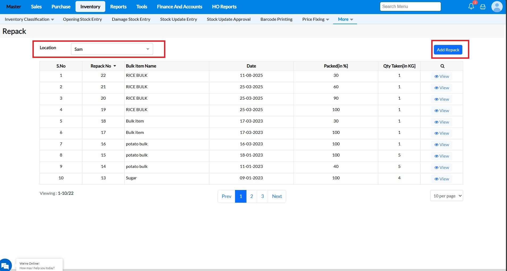
Task: Jump to page 3 of results
Action: (x=262, y=196)
